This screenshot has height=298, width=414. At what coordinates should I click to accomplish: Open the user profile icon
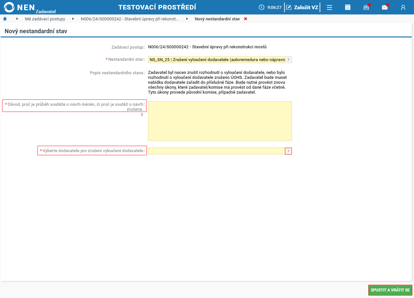pyautogui.click(x=403, y=7)
